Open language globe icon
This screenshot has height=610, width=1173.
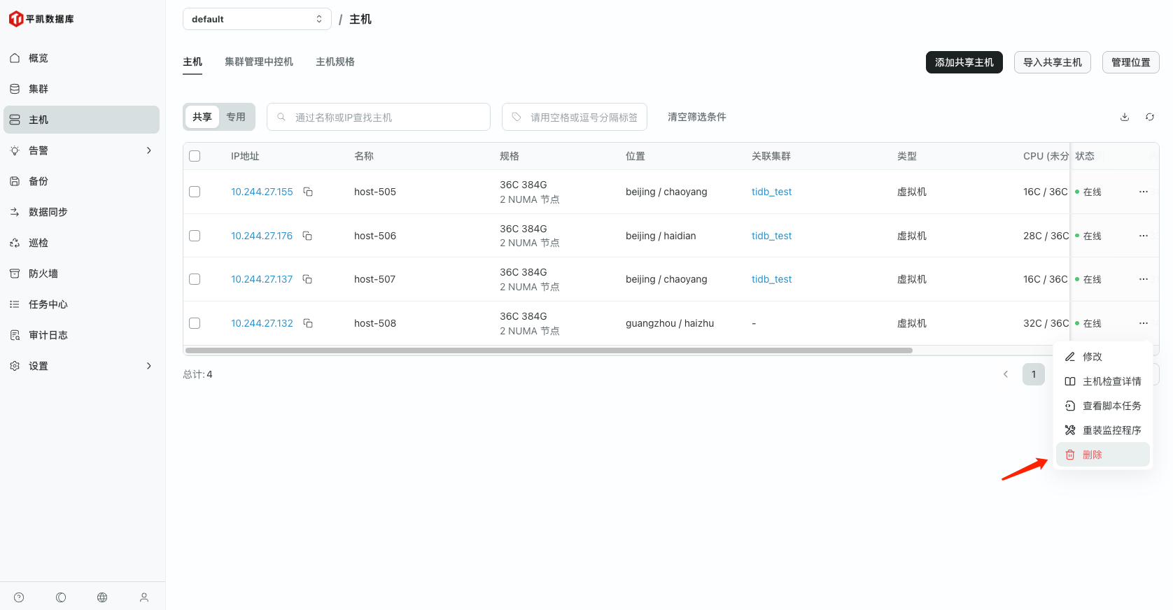102,597
